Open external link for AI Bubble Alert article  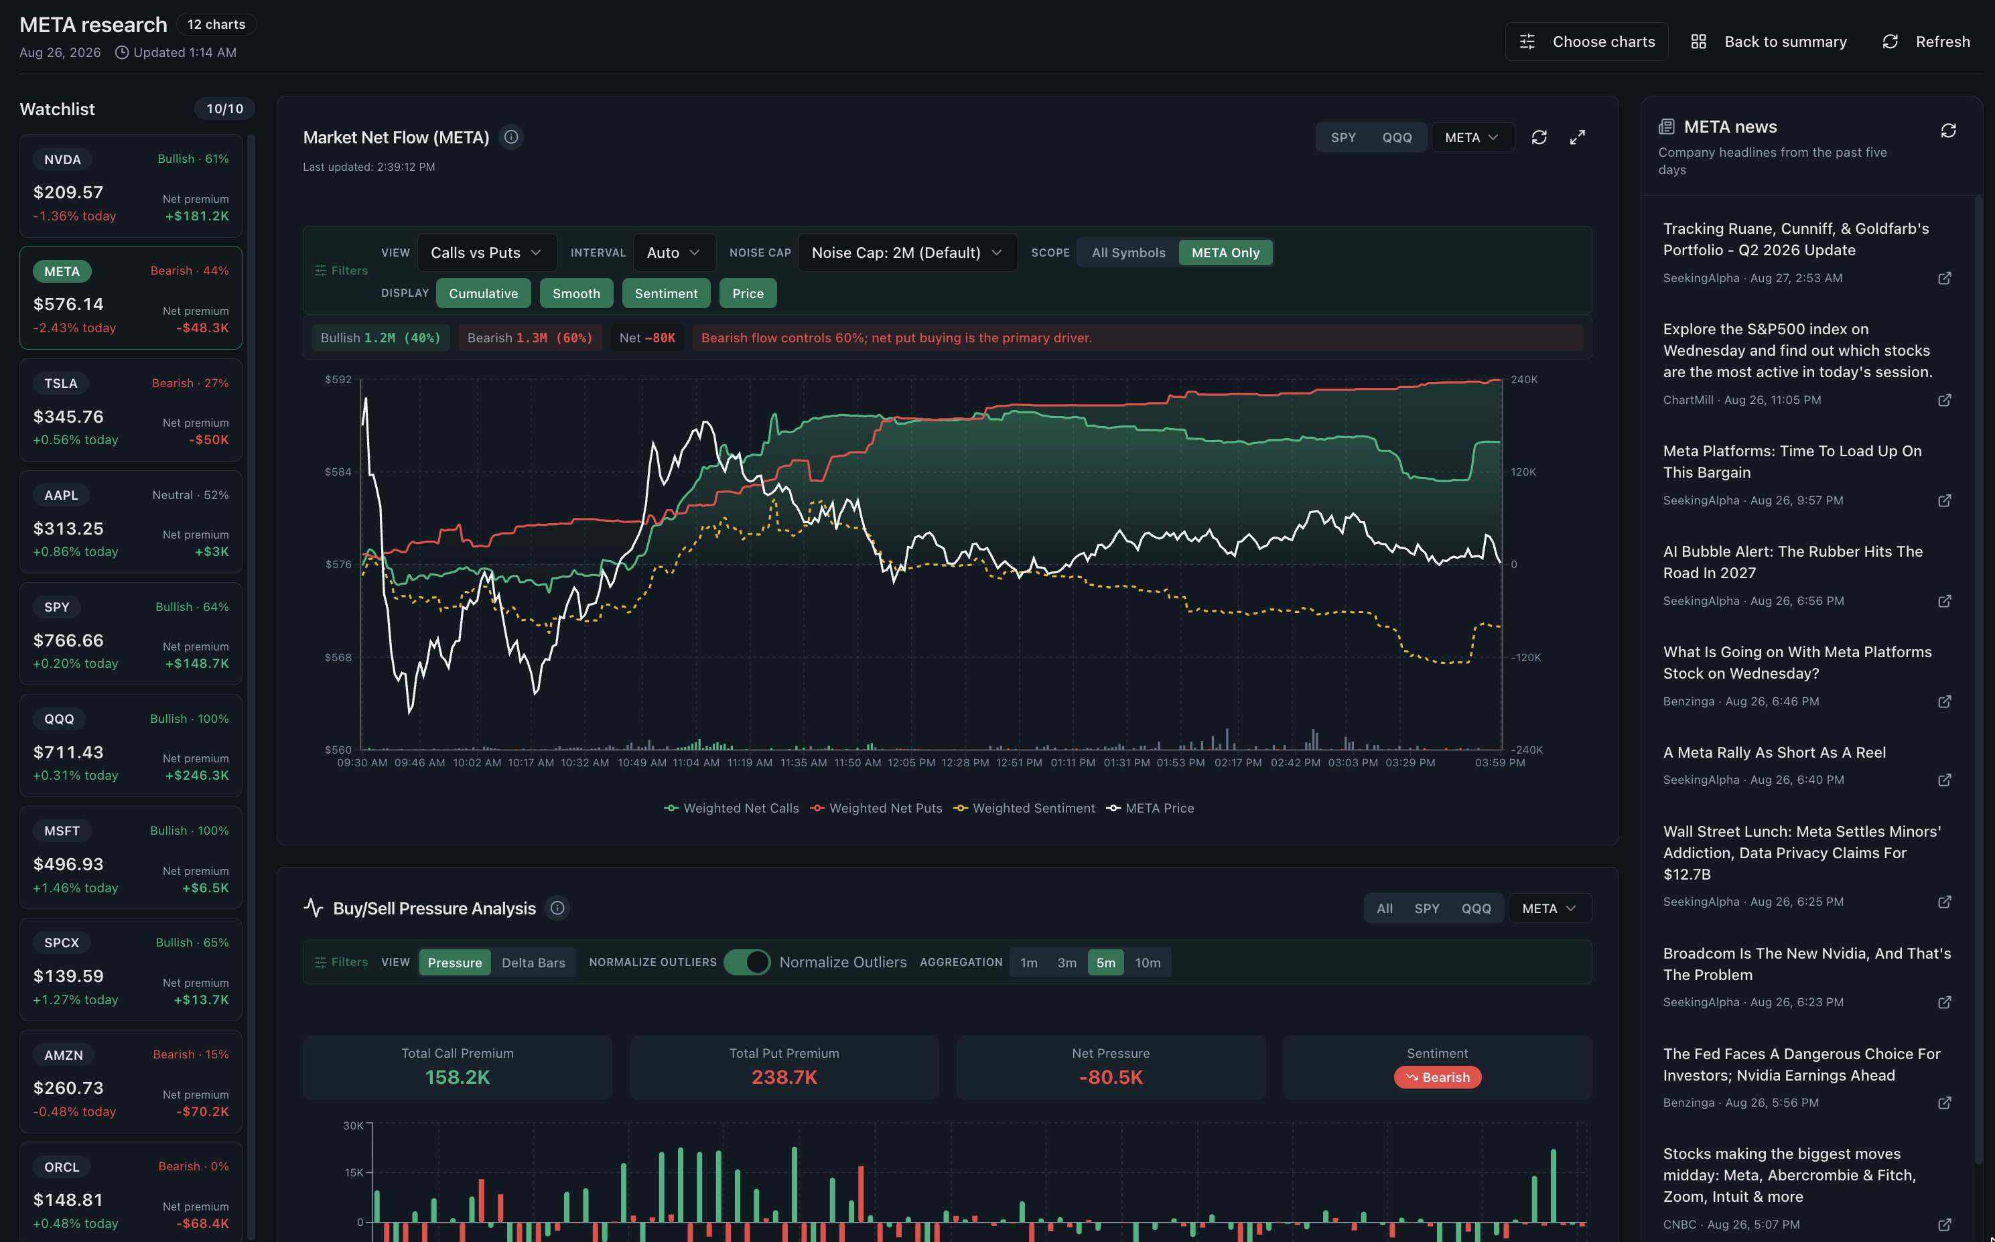pyautogui.click(x=1944, y=602)
